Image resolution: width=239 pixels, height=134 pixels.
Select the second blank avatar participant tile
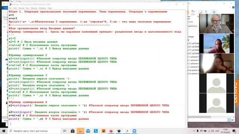[x=217, y=103]
